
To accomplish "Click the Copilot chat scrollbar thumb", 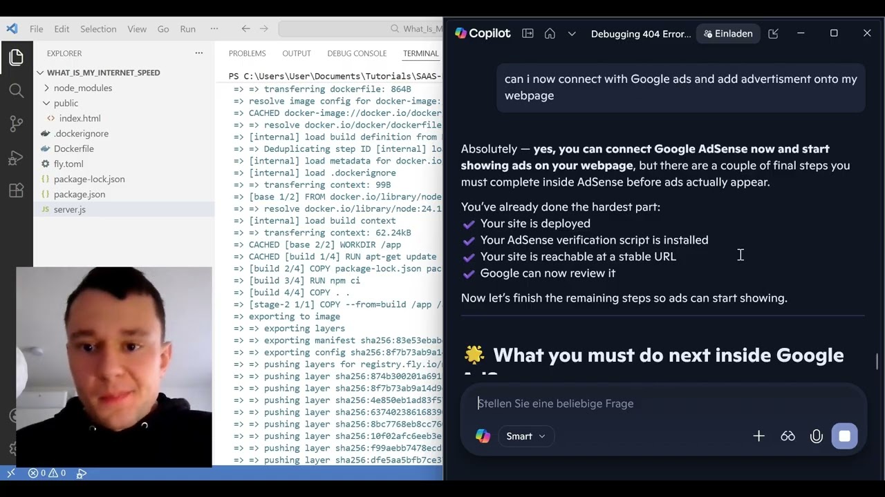I will pyautogui.click(x=877, y=362).
